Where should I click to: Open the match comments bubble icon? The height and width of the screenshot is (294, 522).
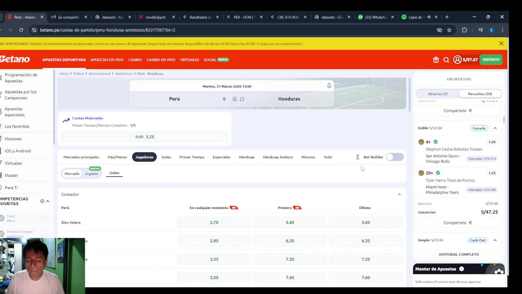tap(242, 99)
